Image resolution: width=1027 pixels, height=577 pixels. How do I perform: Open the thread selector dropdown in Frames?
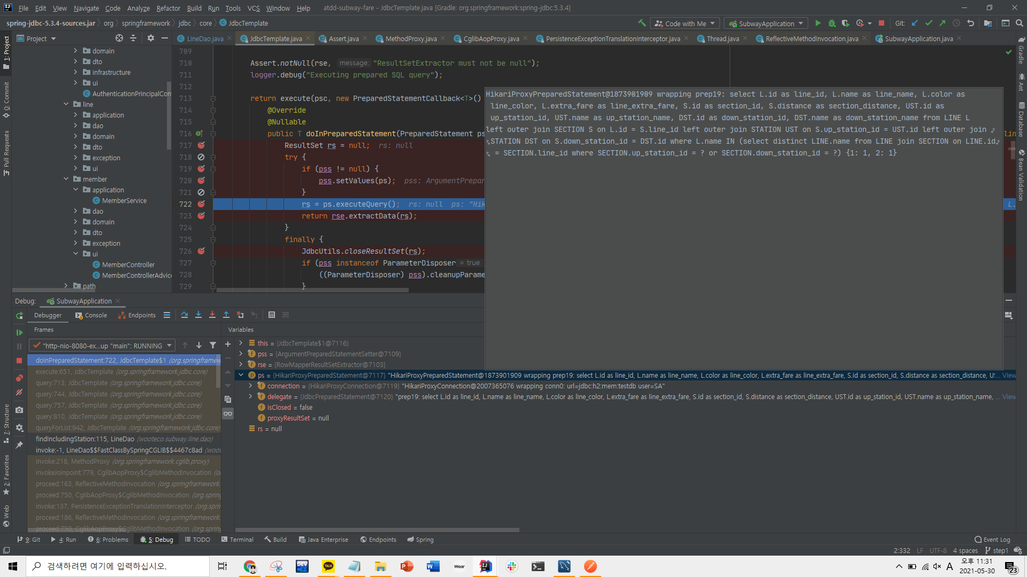[x=169, y=346]
